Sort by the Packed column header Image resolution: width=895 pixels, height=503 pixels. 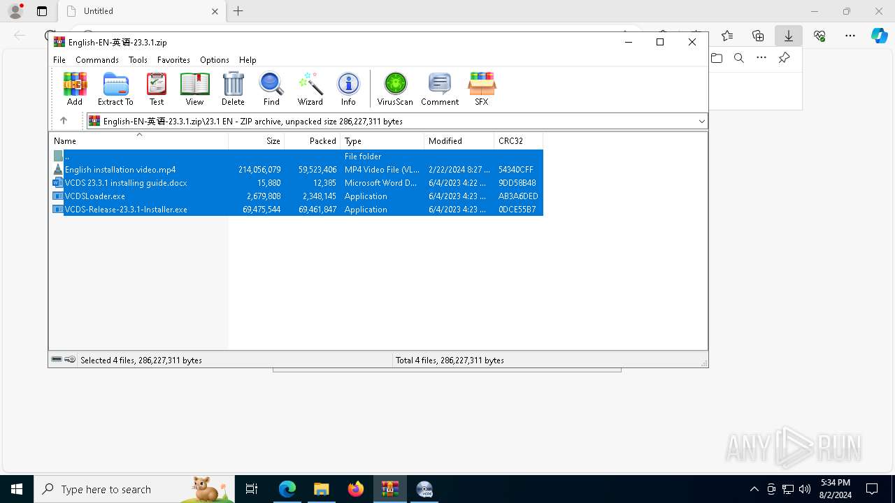point(313,140)
